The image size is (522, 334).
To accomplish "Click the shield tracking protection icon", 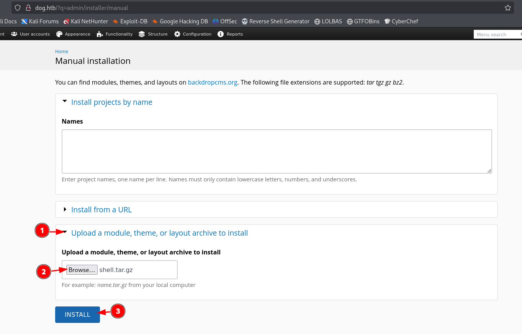I will [17, 8].
